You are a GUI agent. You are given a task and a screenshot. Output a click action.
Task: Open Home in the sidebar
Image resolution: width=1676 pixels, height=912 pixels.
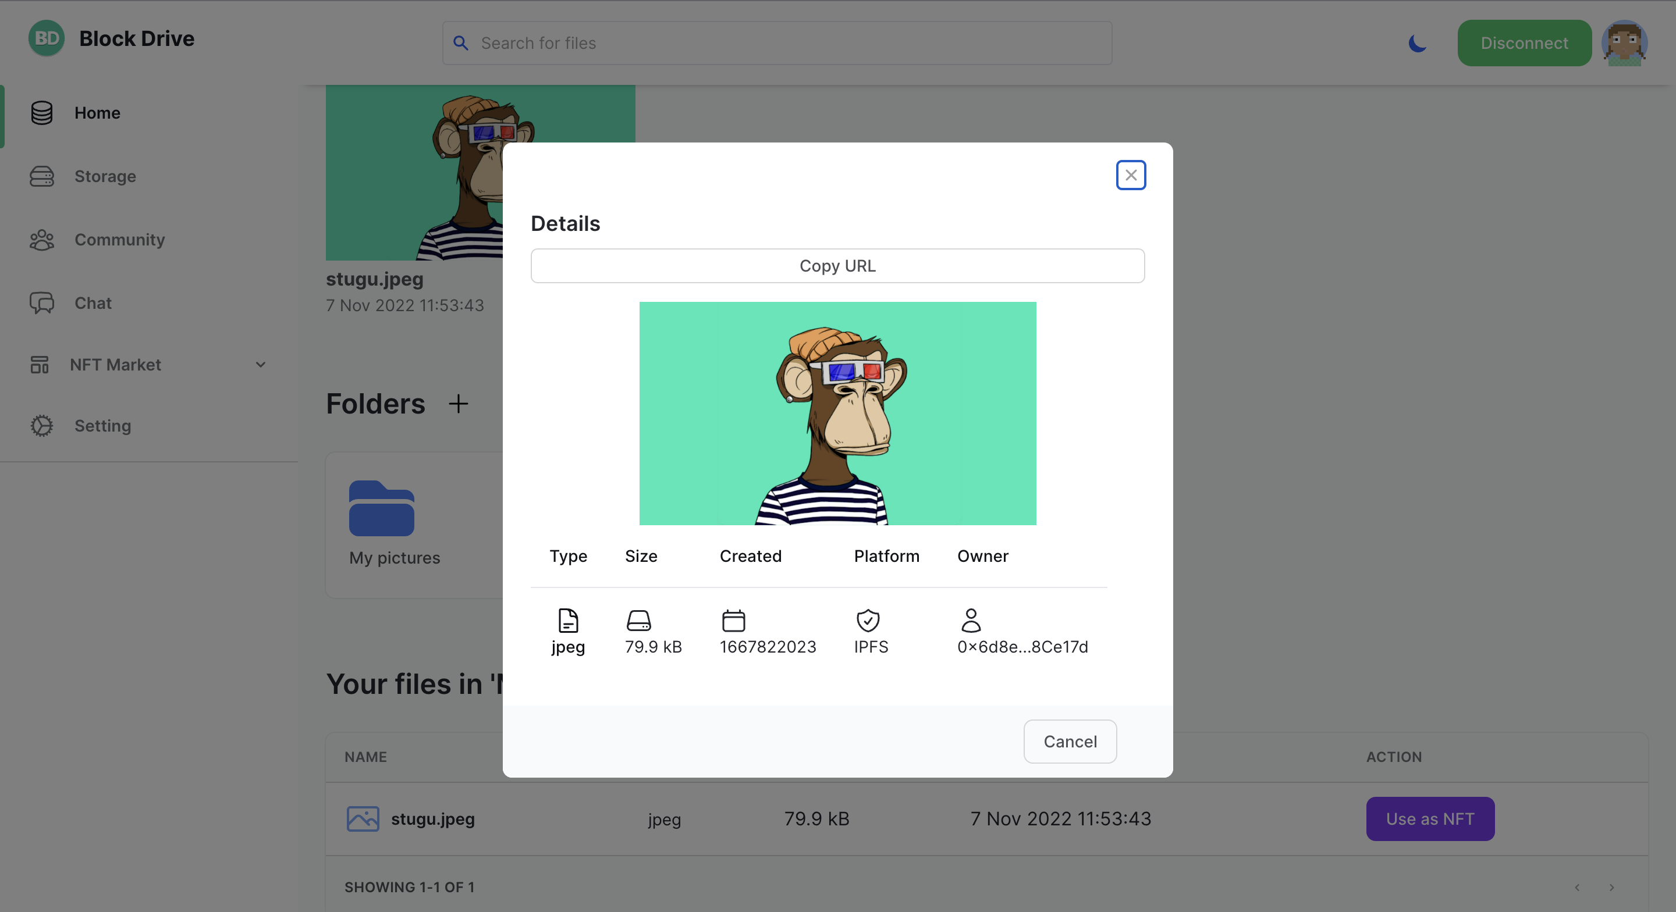(x=97, y=112)
